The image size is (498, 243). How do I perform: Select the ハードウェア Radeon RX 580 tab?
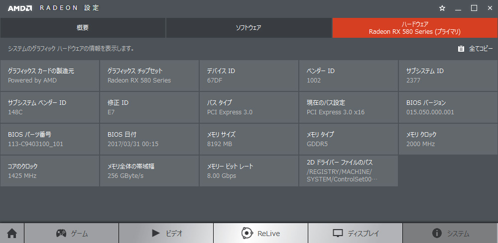coord(415,28)
